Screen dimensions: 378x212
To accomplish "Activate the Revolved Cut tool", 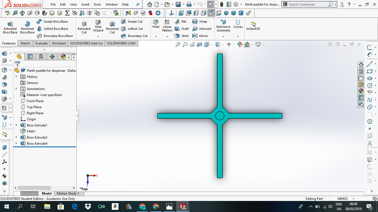I will pos(112,28).
